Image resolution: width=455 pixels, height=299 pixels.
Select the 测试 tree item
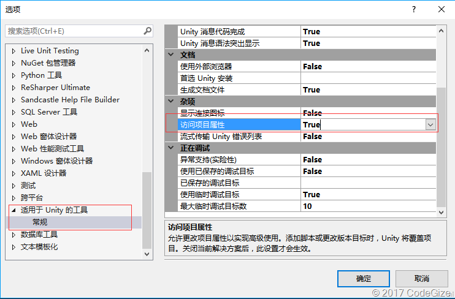point(28,186)
